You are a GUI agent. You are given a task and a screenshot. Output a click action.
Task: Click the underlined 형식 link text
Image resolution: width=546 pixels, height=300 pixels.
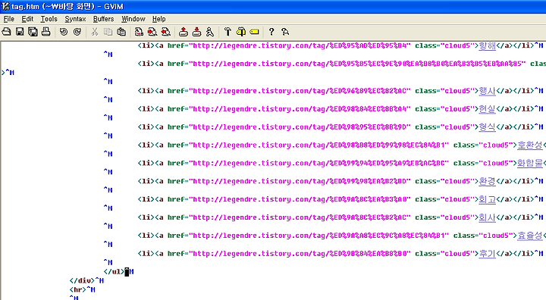(x=487, y=127)
